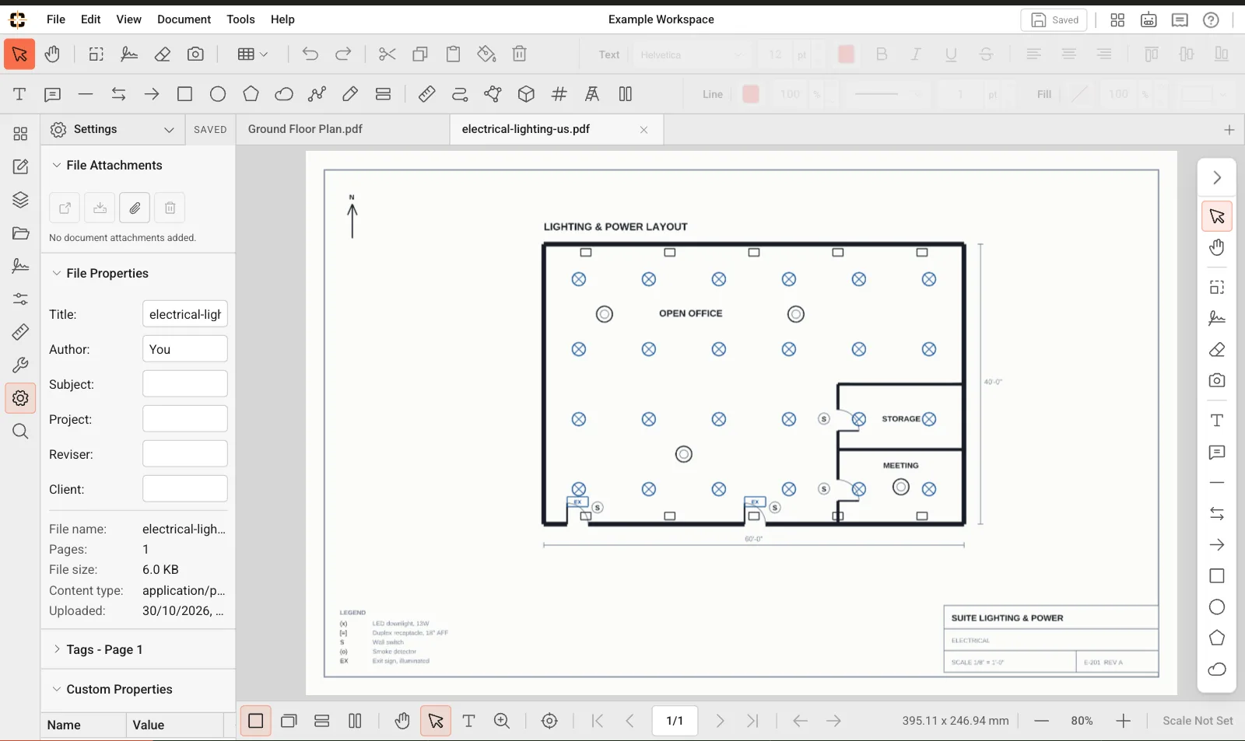Close the electrical-lighting-us.pdf tab
1245x741 pixels.
point(644,130)
